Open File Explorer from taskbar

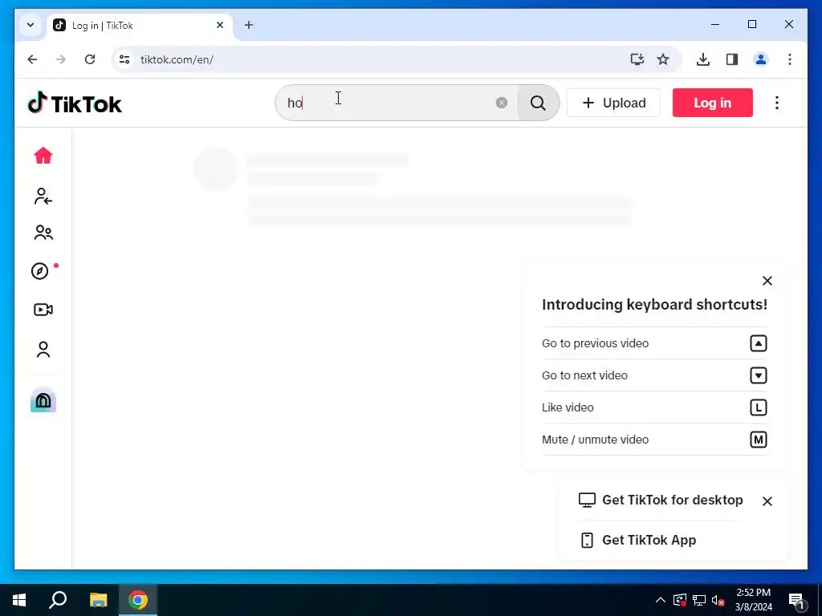coord(98,600)
